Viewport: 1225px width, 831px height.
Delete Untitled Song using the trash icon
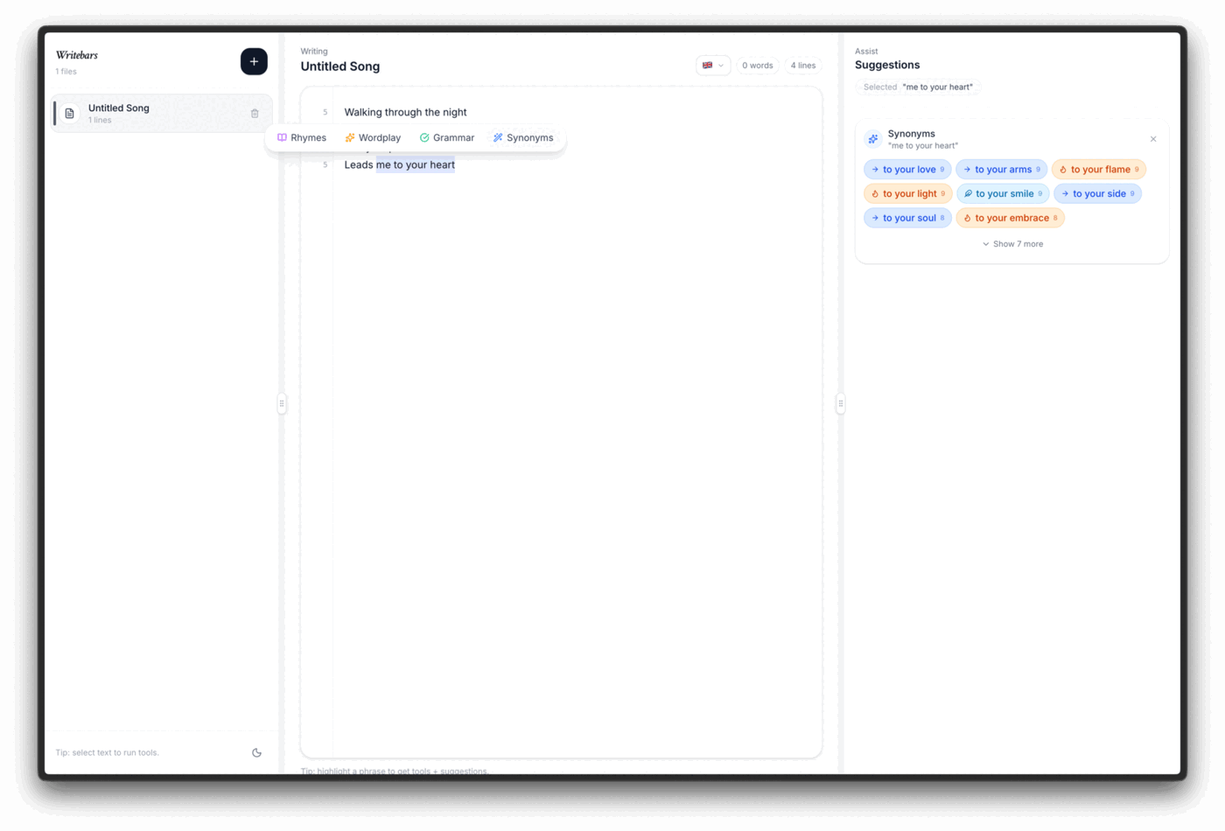pos(255,113)
